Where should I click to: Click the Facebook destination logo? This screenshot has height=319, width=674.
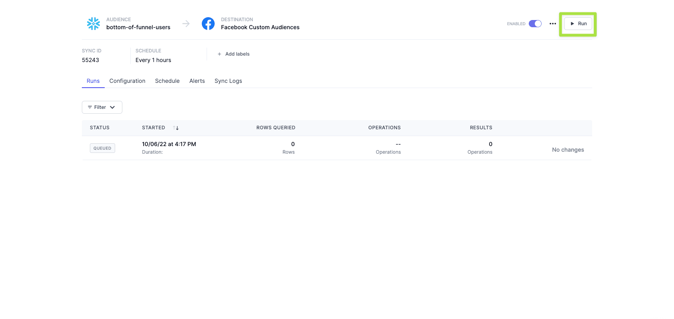tap(208, 24)
